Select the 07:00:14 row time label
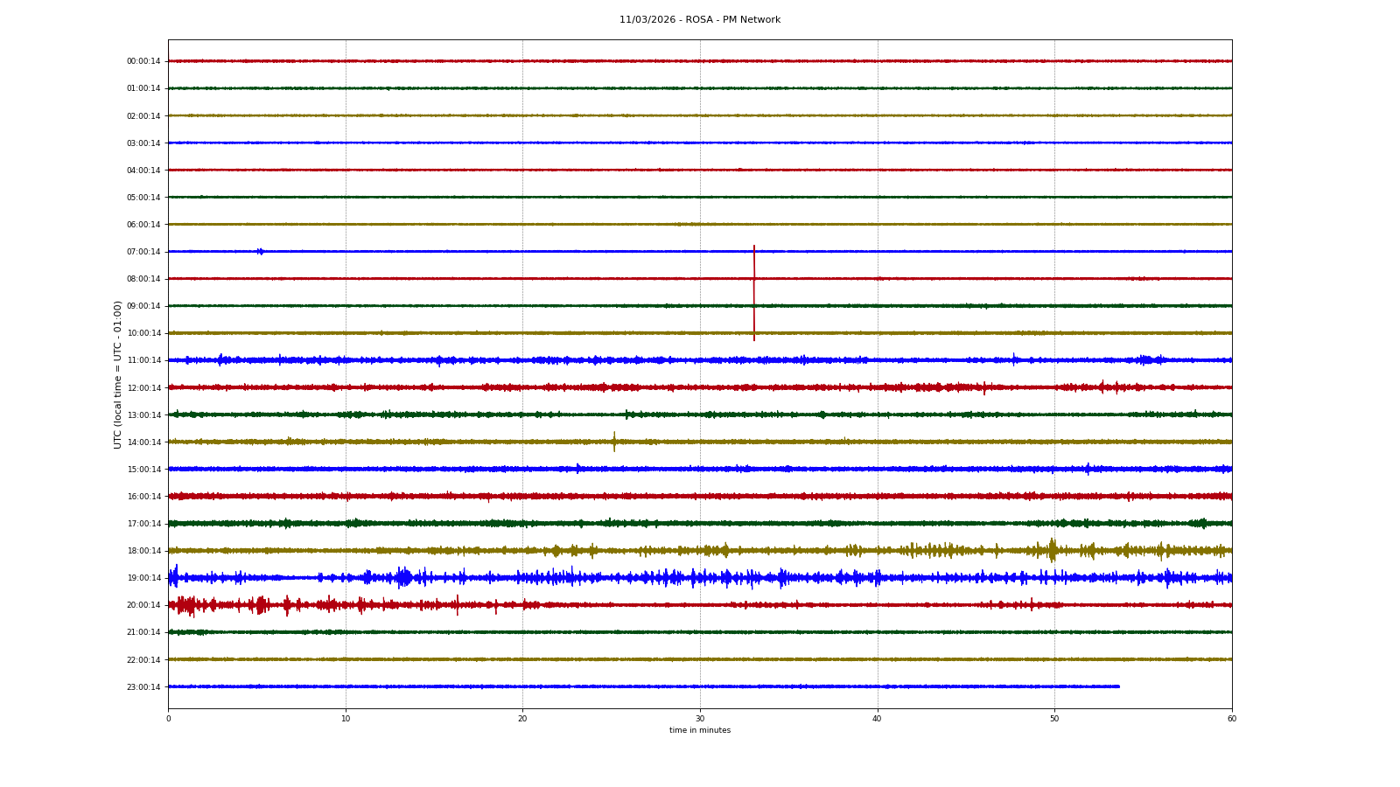Screen dimensions: 1400x787 tap(143, 252)
